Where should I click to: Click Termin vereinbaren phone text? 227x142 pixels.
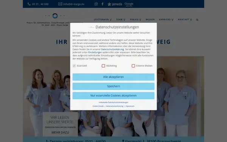point(78,141)
